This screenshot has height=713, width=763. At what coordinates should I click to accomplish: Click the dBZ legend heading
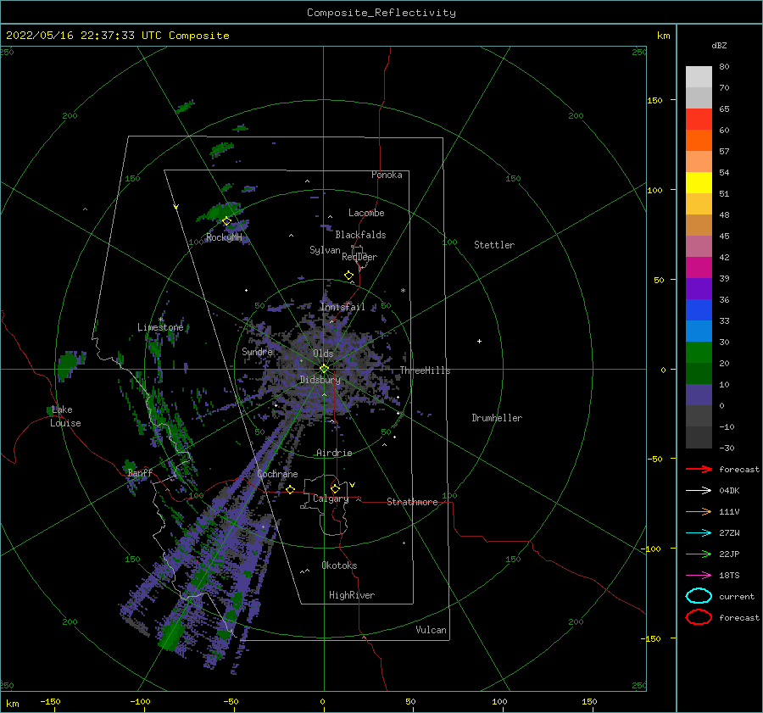tap(719, 45)
